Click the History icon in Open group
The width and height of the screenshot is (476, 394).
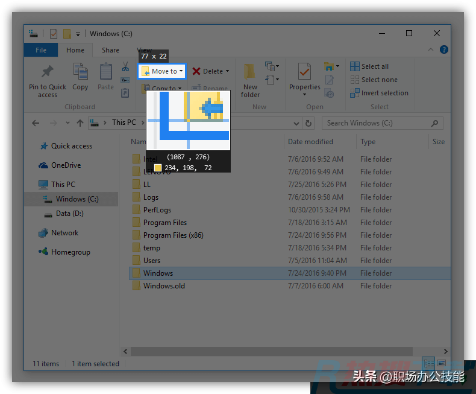329,93
